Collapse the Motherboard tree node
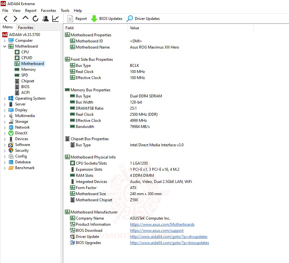This screenshot has height=263, width=289. point(5,46)
